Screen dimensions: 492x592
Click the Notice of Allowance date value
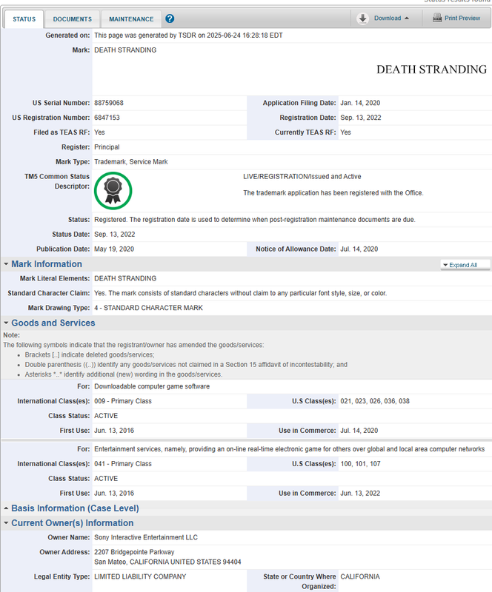coord(359,249)
